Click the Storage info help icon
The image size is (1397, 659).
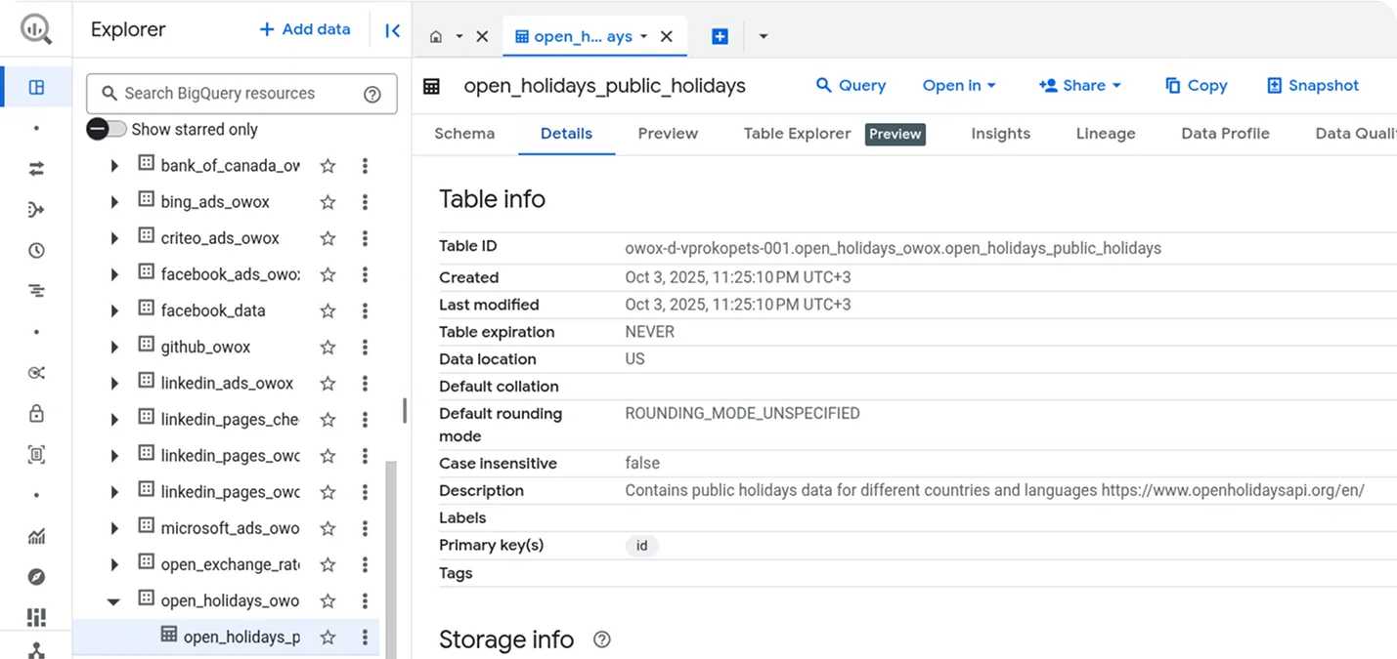(602, 639)
